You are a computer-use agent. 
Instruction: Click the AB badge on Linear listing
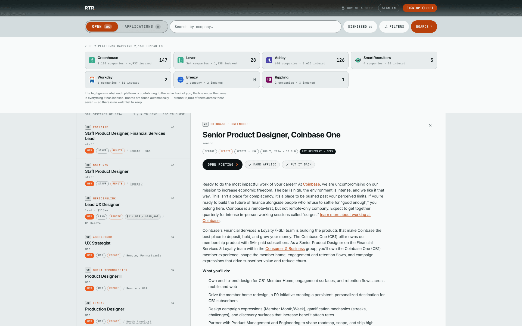(88, 303)
